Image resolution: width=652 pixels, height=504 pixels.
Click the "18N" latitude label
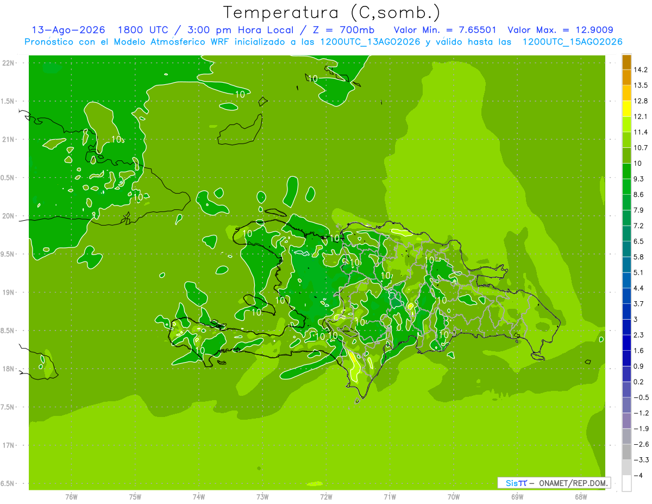(x=9, y=369)
